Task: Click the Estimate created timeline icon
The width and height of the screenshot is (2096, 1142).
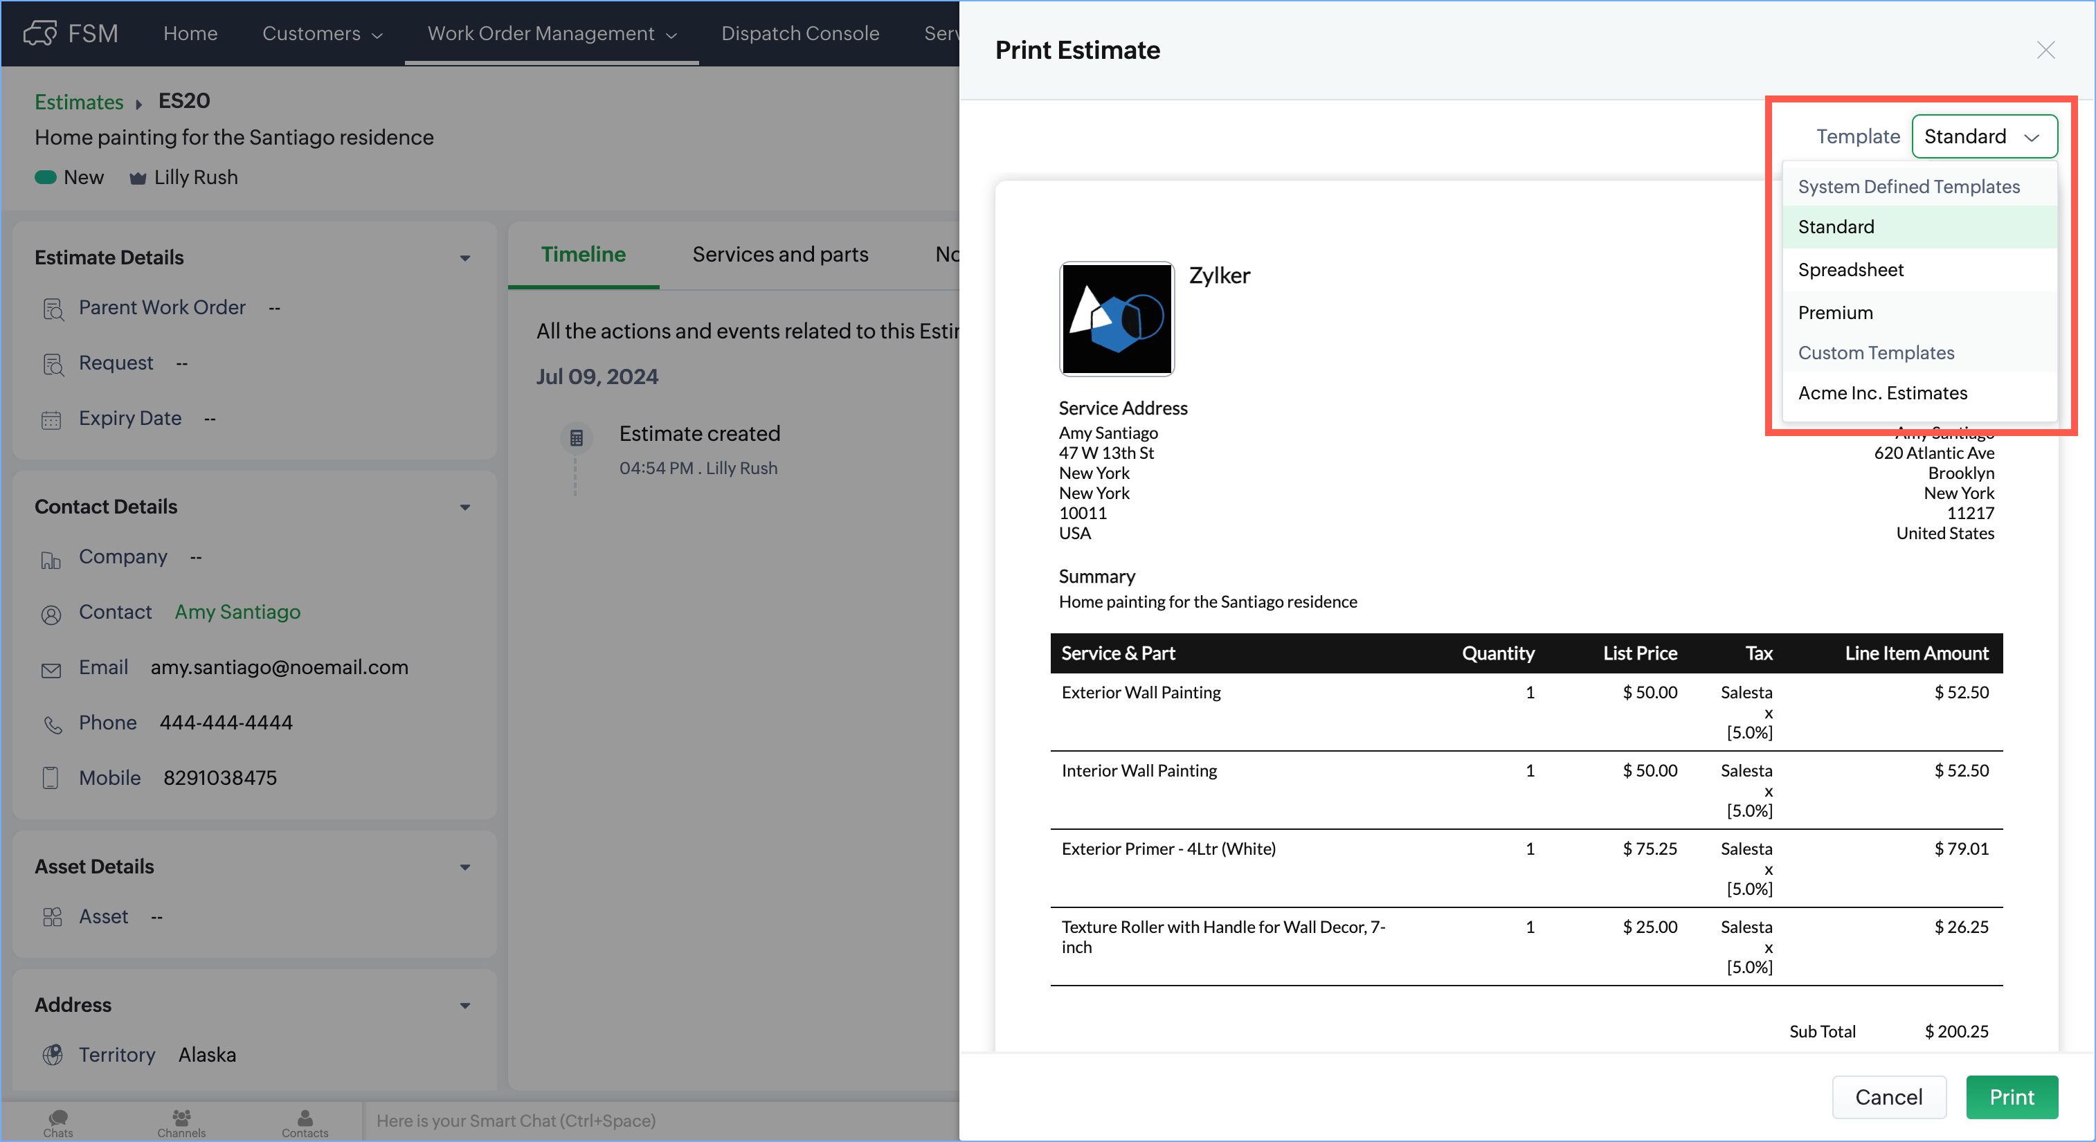Action: [x=576, y=437]
